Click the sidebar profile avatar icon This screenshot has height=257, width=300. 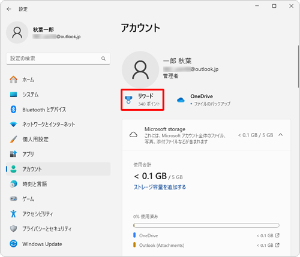coord(17,32)
